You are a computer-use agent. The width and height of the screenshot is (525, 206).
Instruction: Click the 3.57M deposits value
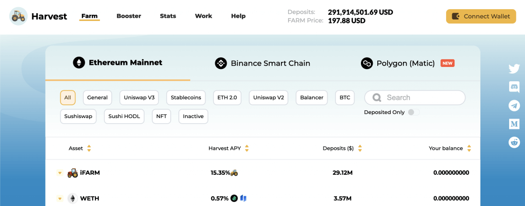click(x=342, y=198)
